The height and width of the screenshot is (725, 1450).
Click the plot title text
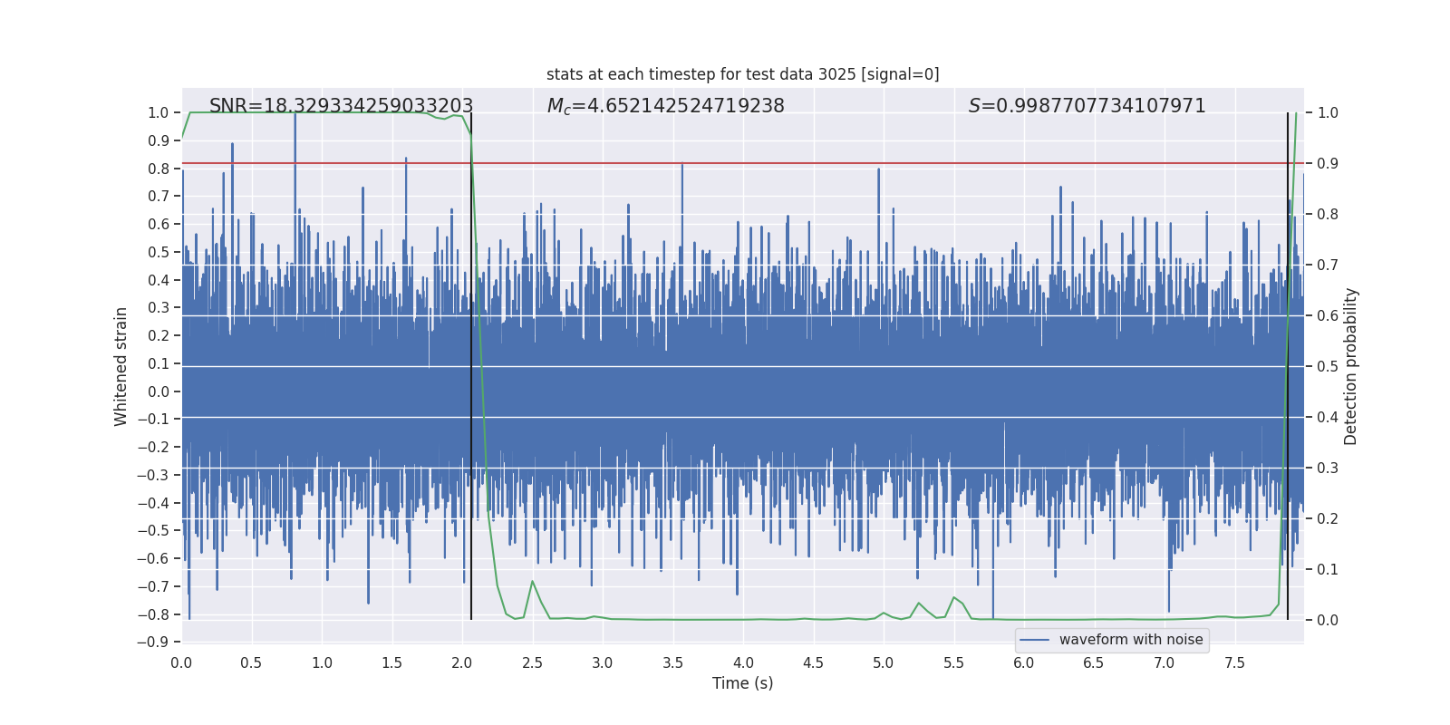coord(742,74)
